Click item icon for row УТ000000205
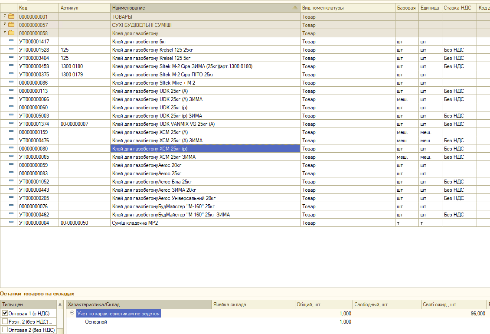The height and width of the screenshot is (334, 490). point(11,197)
